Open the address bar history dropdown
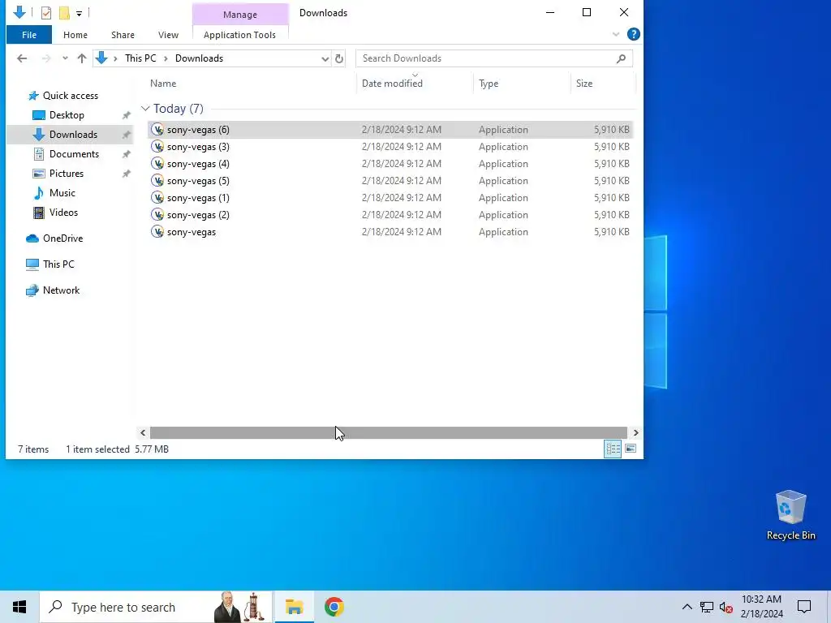The width and height of the screenshot is (831, 623). point(325,58)
